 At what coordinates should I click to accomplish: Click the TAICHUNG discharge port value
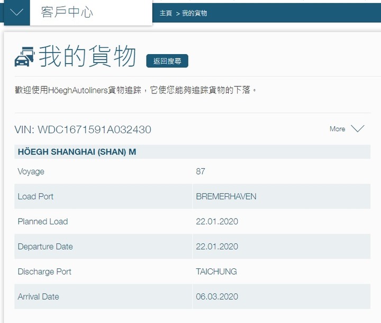pos(216,272)
